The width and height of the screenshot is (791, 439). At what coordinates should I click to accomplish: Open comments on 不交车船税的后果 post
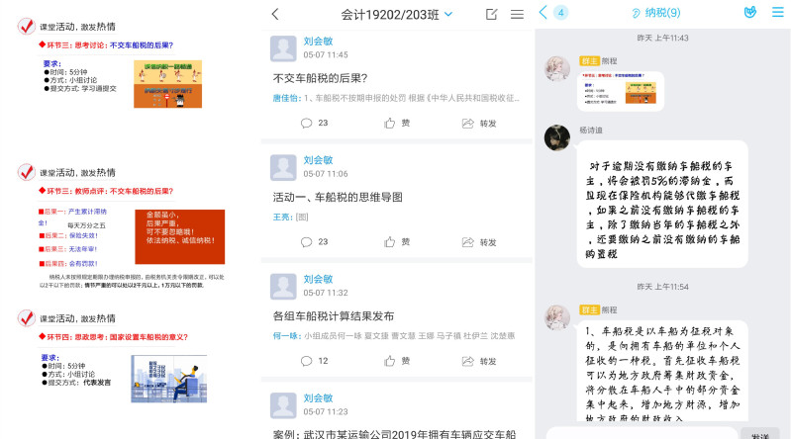[314, 123]
